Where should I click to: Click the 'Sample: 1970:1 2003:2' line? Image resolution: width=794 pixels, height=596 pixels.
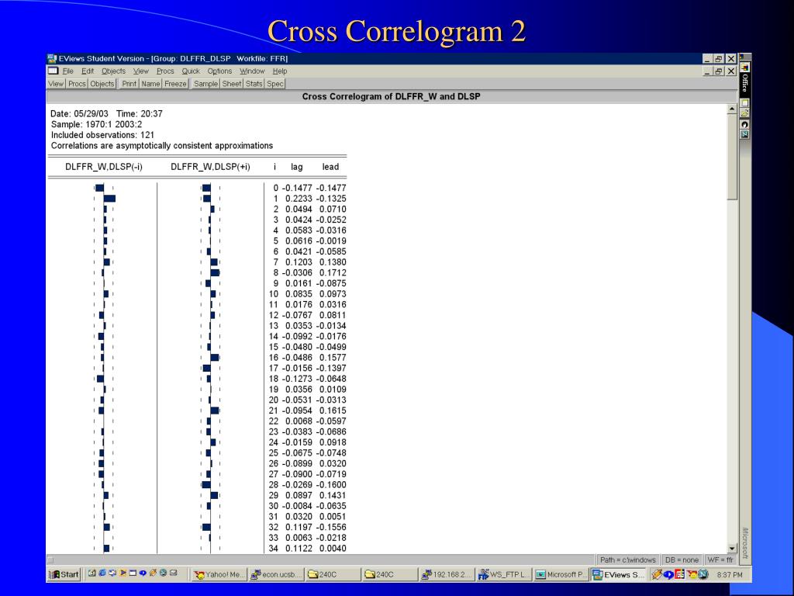[96, 124]
